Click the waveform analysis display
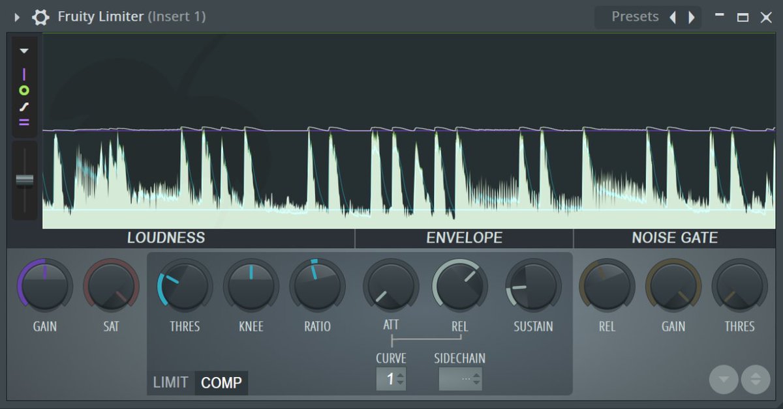The height and width of the screenshot is (409, 783). coord(409,131)
